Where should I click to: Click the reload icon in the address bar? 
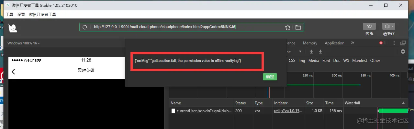point(85,27)
